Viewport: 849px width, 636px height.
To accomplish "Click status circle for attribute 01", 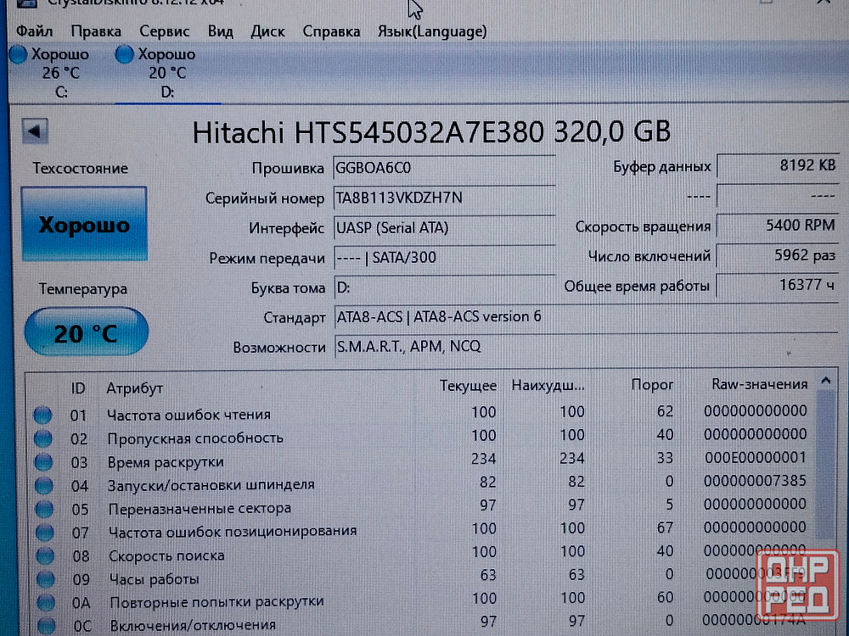I will [42, 415].
